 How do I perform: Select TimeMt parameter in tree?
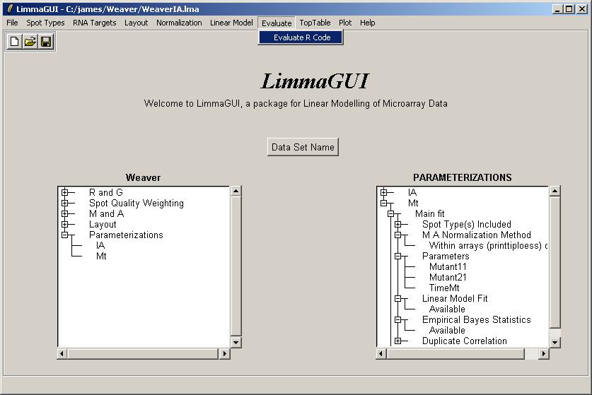click(444, 288)
